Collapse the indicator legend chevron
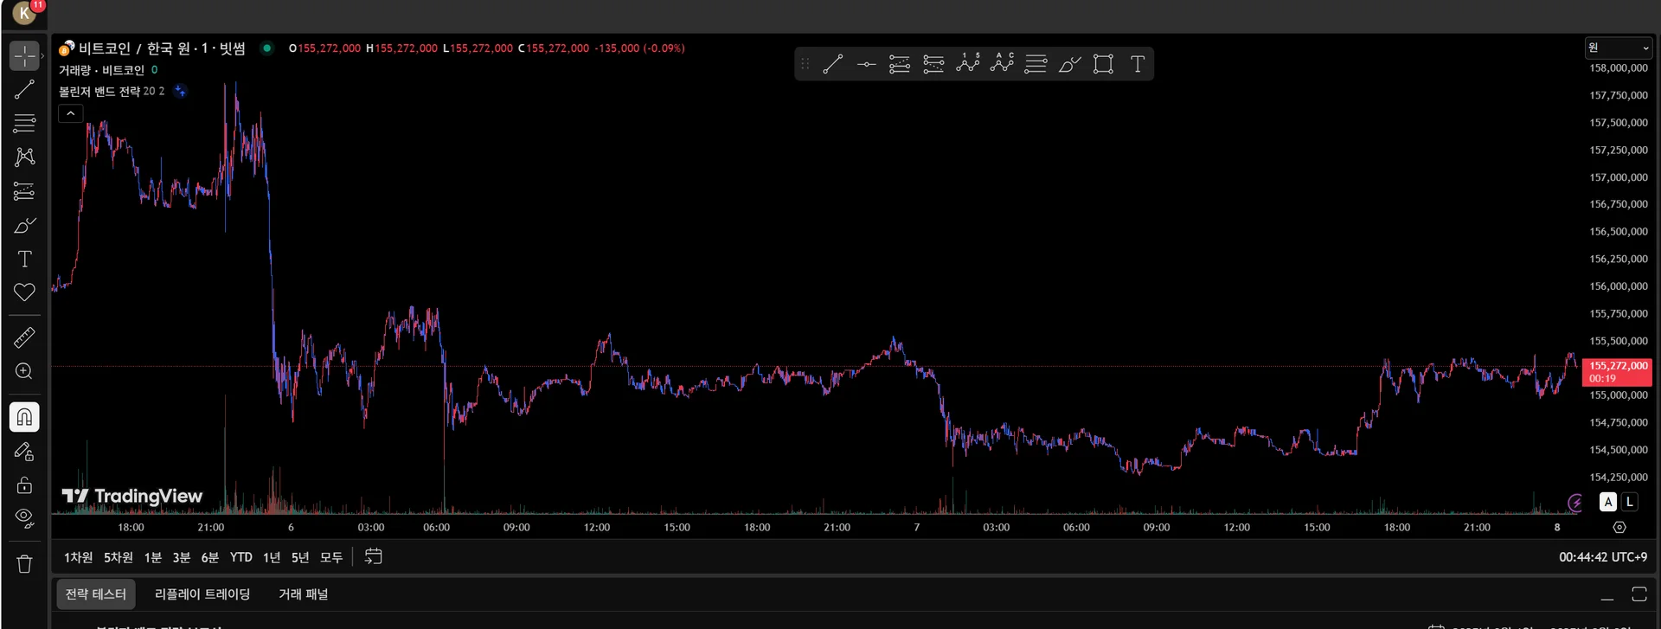 pos(71,113)
